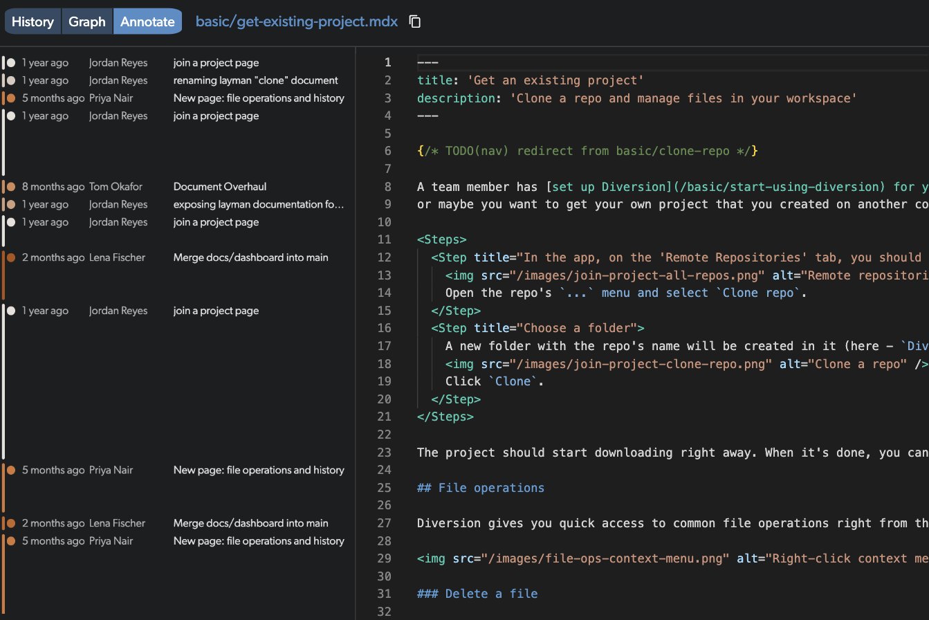Switch to the Graph tab
This screenshot has width=929, height=620.
(x=87, y=21)
